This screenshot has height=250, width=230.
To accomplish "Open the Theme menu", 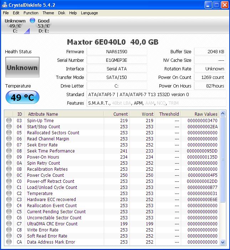I will click(x=48, y=13).
